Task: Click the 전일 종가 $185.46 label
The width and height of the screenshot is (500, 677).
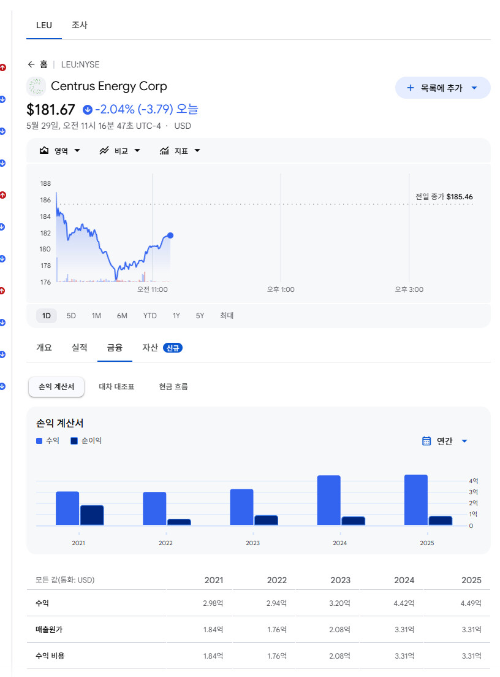Action: pos(444,197)
